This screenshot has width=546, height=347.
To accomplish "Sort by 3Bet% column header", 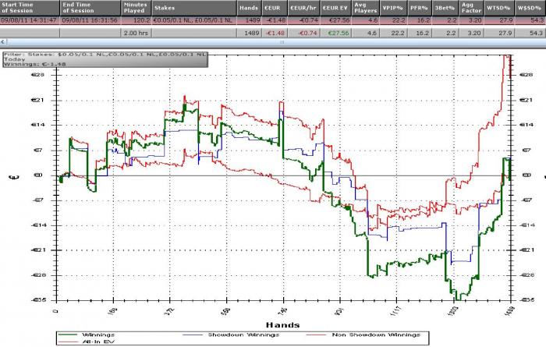I will point(445,8).
